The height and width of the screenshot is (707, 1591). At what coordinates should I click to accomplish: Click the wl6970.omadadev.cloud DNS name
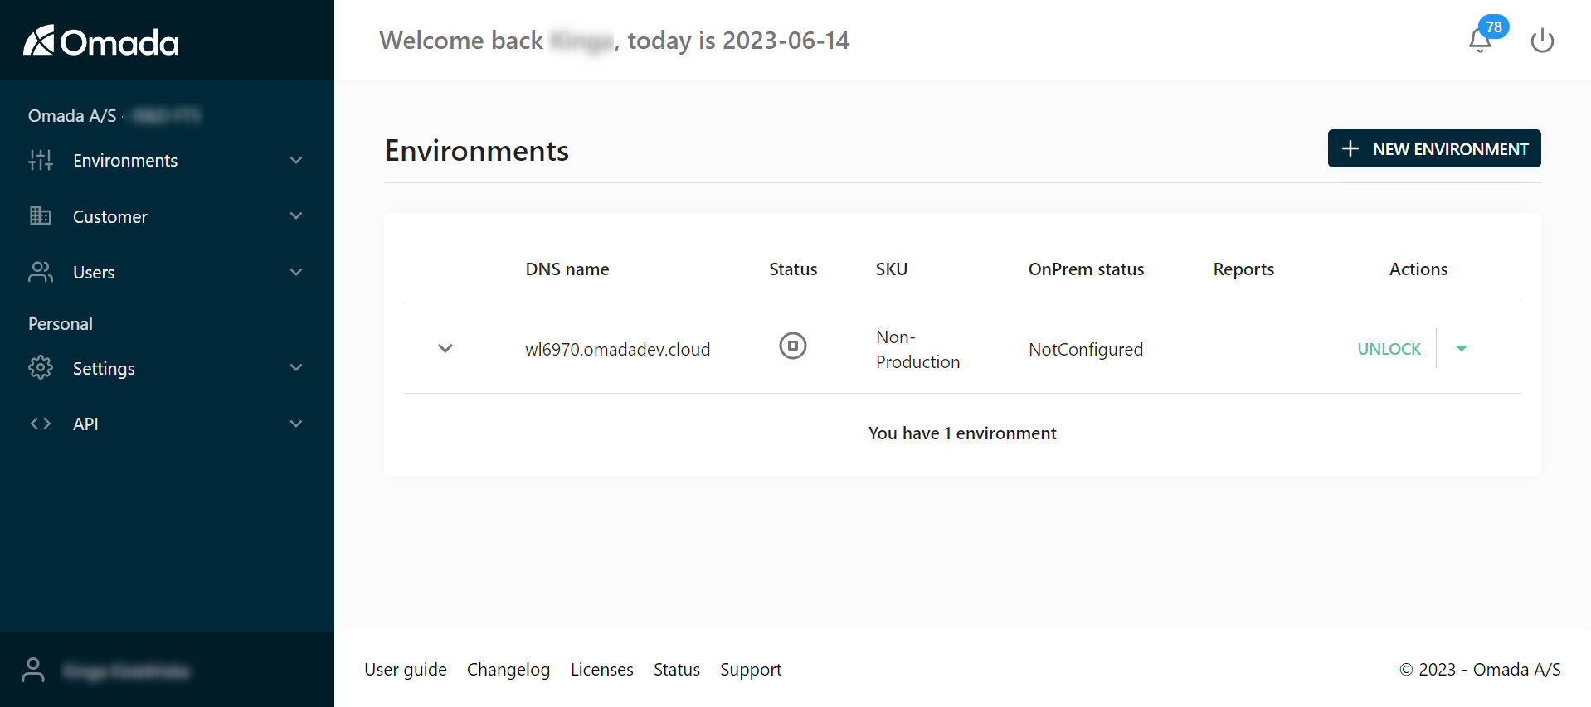click(618, 349)
